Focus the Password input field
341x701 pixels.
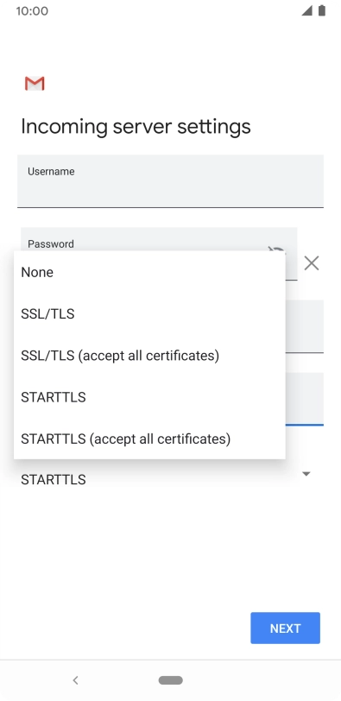(x=159, y=239)
